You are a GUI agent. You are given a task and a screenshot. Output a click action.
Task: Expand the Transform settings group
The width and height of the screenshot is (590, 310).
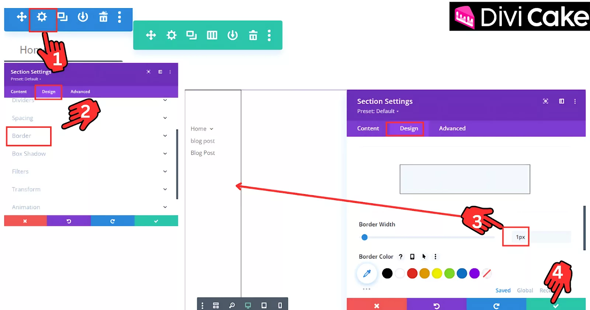pyautogui.click(x=89, y=189)
